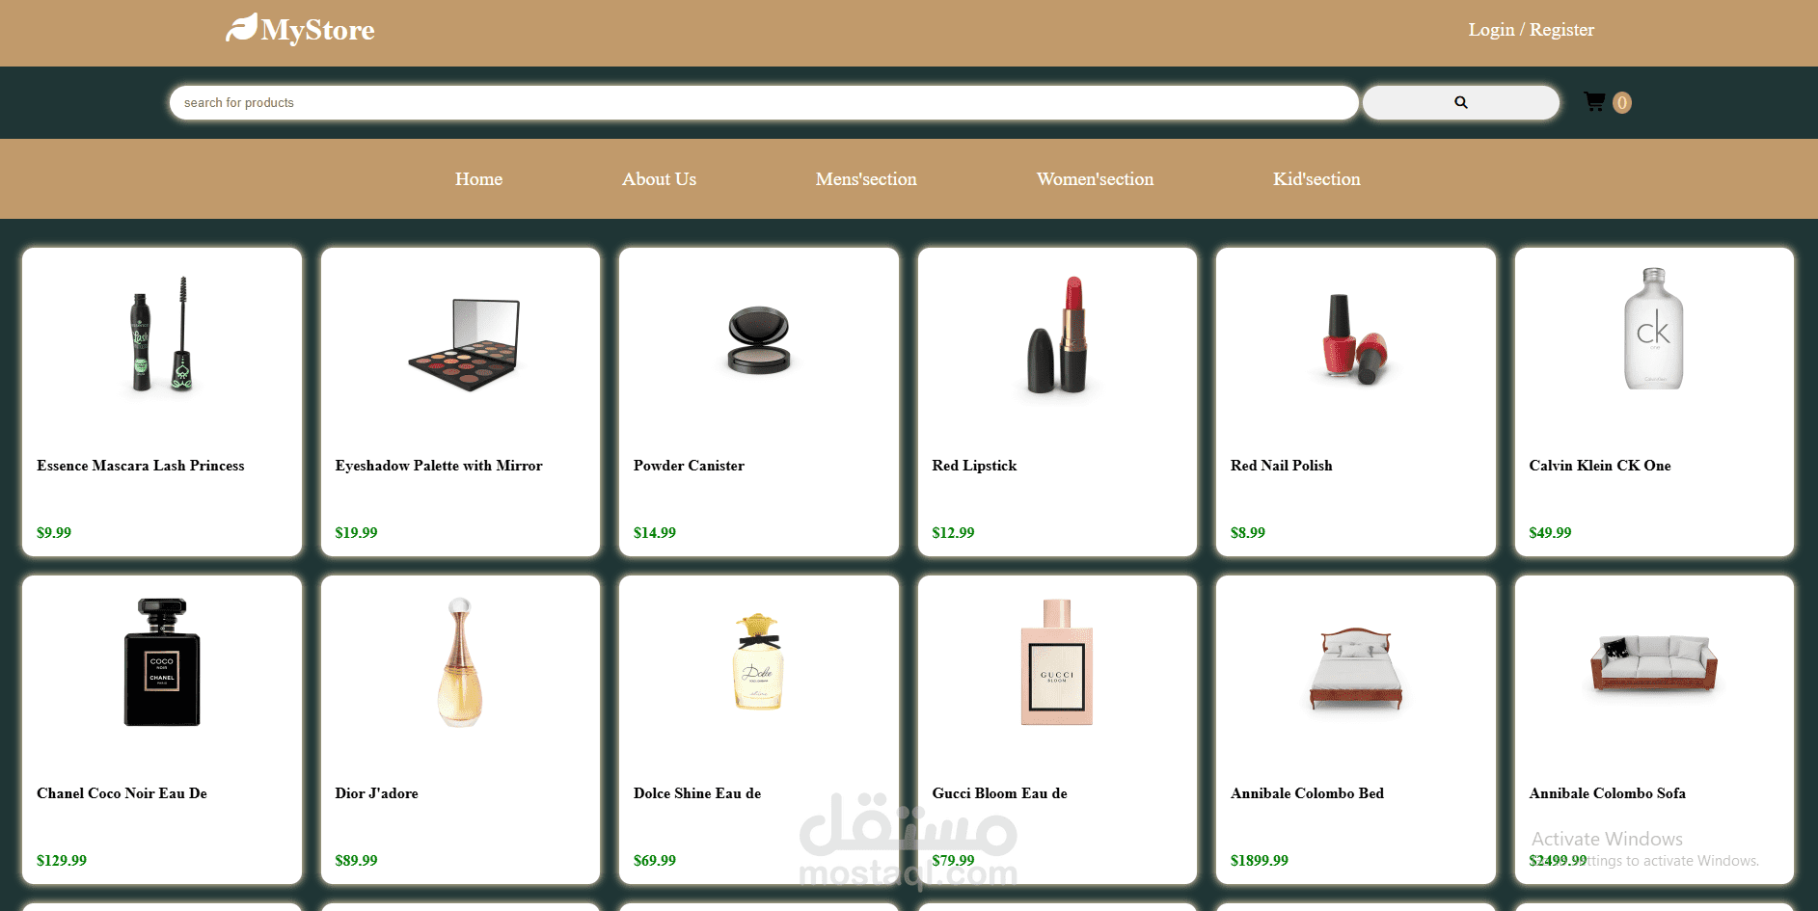Viewport: 1818px width, 911px height.
Task: Click the MyStore leaf logo icon
Action: click(241, 28)
